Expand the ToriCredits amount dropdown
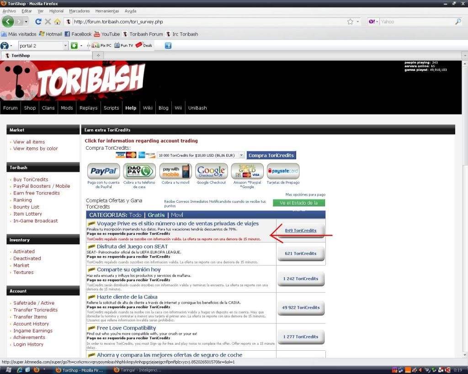The width and height of the screenshot is (468, 374). pyautogui.click(x=242, y=155)
